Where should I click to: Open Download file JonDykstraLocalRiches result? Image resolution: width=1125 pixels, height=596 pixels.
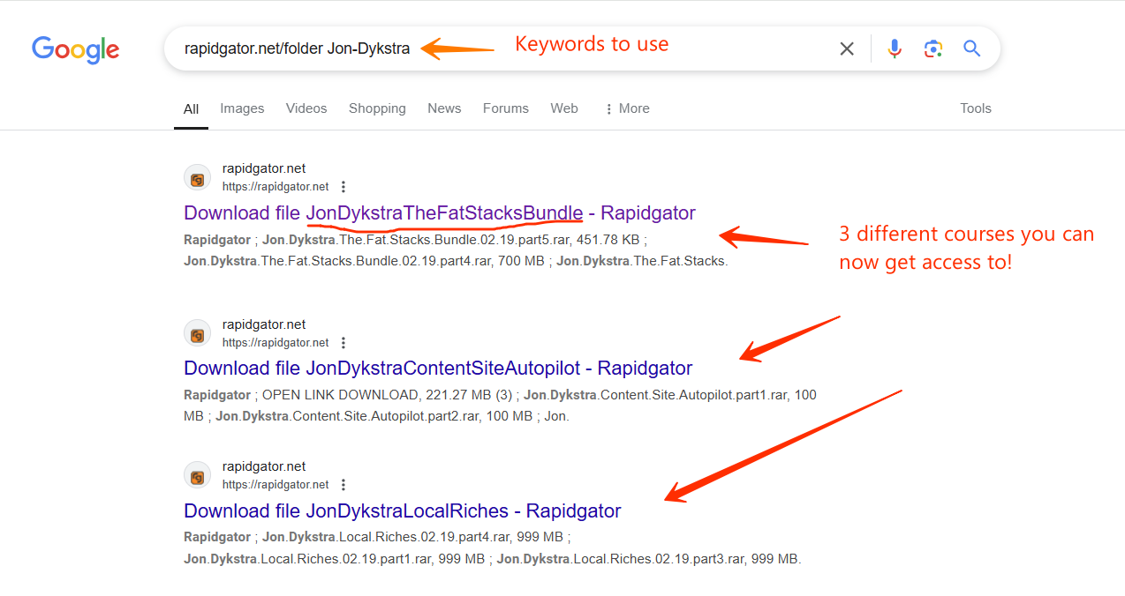coord(403,510)
